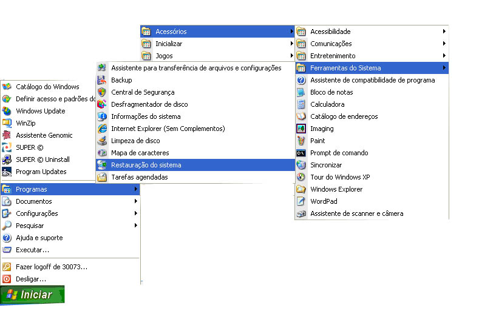Open Ajuda e suporte
Viewport: 479px width, 322px height.
pos(70,238)
